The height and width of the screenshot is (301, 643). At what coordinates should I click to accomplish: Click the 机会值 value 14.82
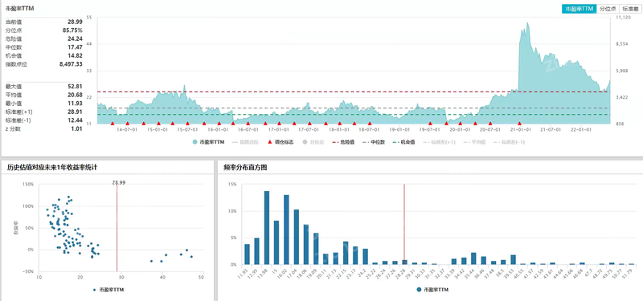75,55
